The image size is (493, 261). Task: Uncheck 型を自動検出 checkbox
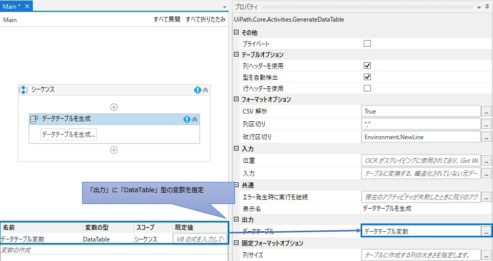tap(367, 77)
